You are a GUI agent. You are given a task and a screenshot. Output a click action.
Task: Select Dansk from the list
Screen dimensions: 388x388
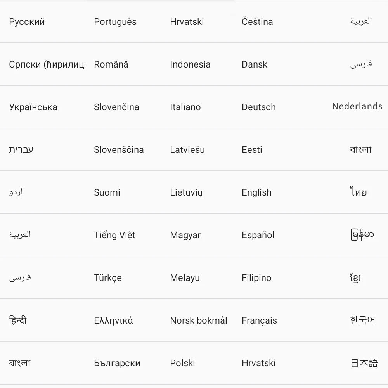[x=255, y=64]
